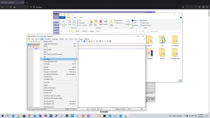Choose Unfold All in View menu

[59, 69]
